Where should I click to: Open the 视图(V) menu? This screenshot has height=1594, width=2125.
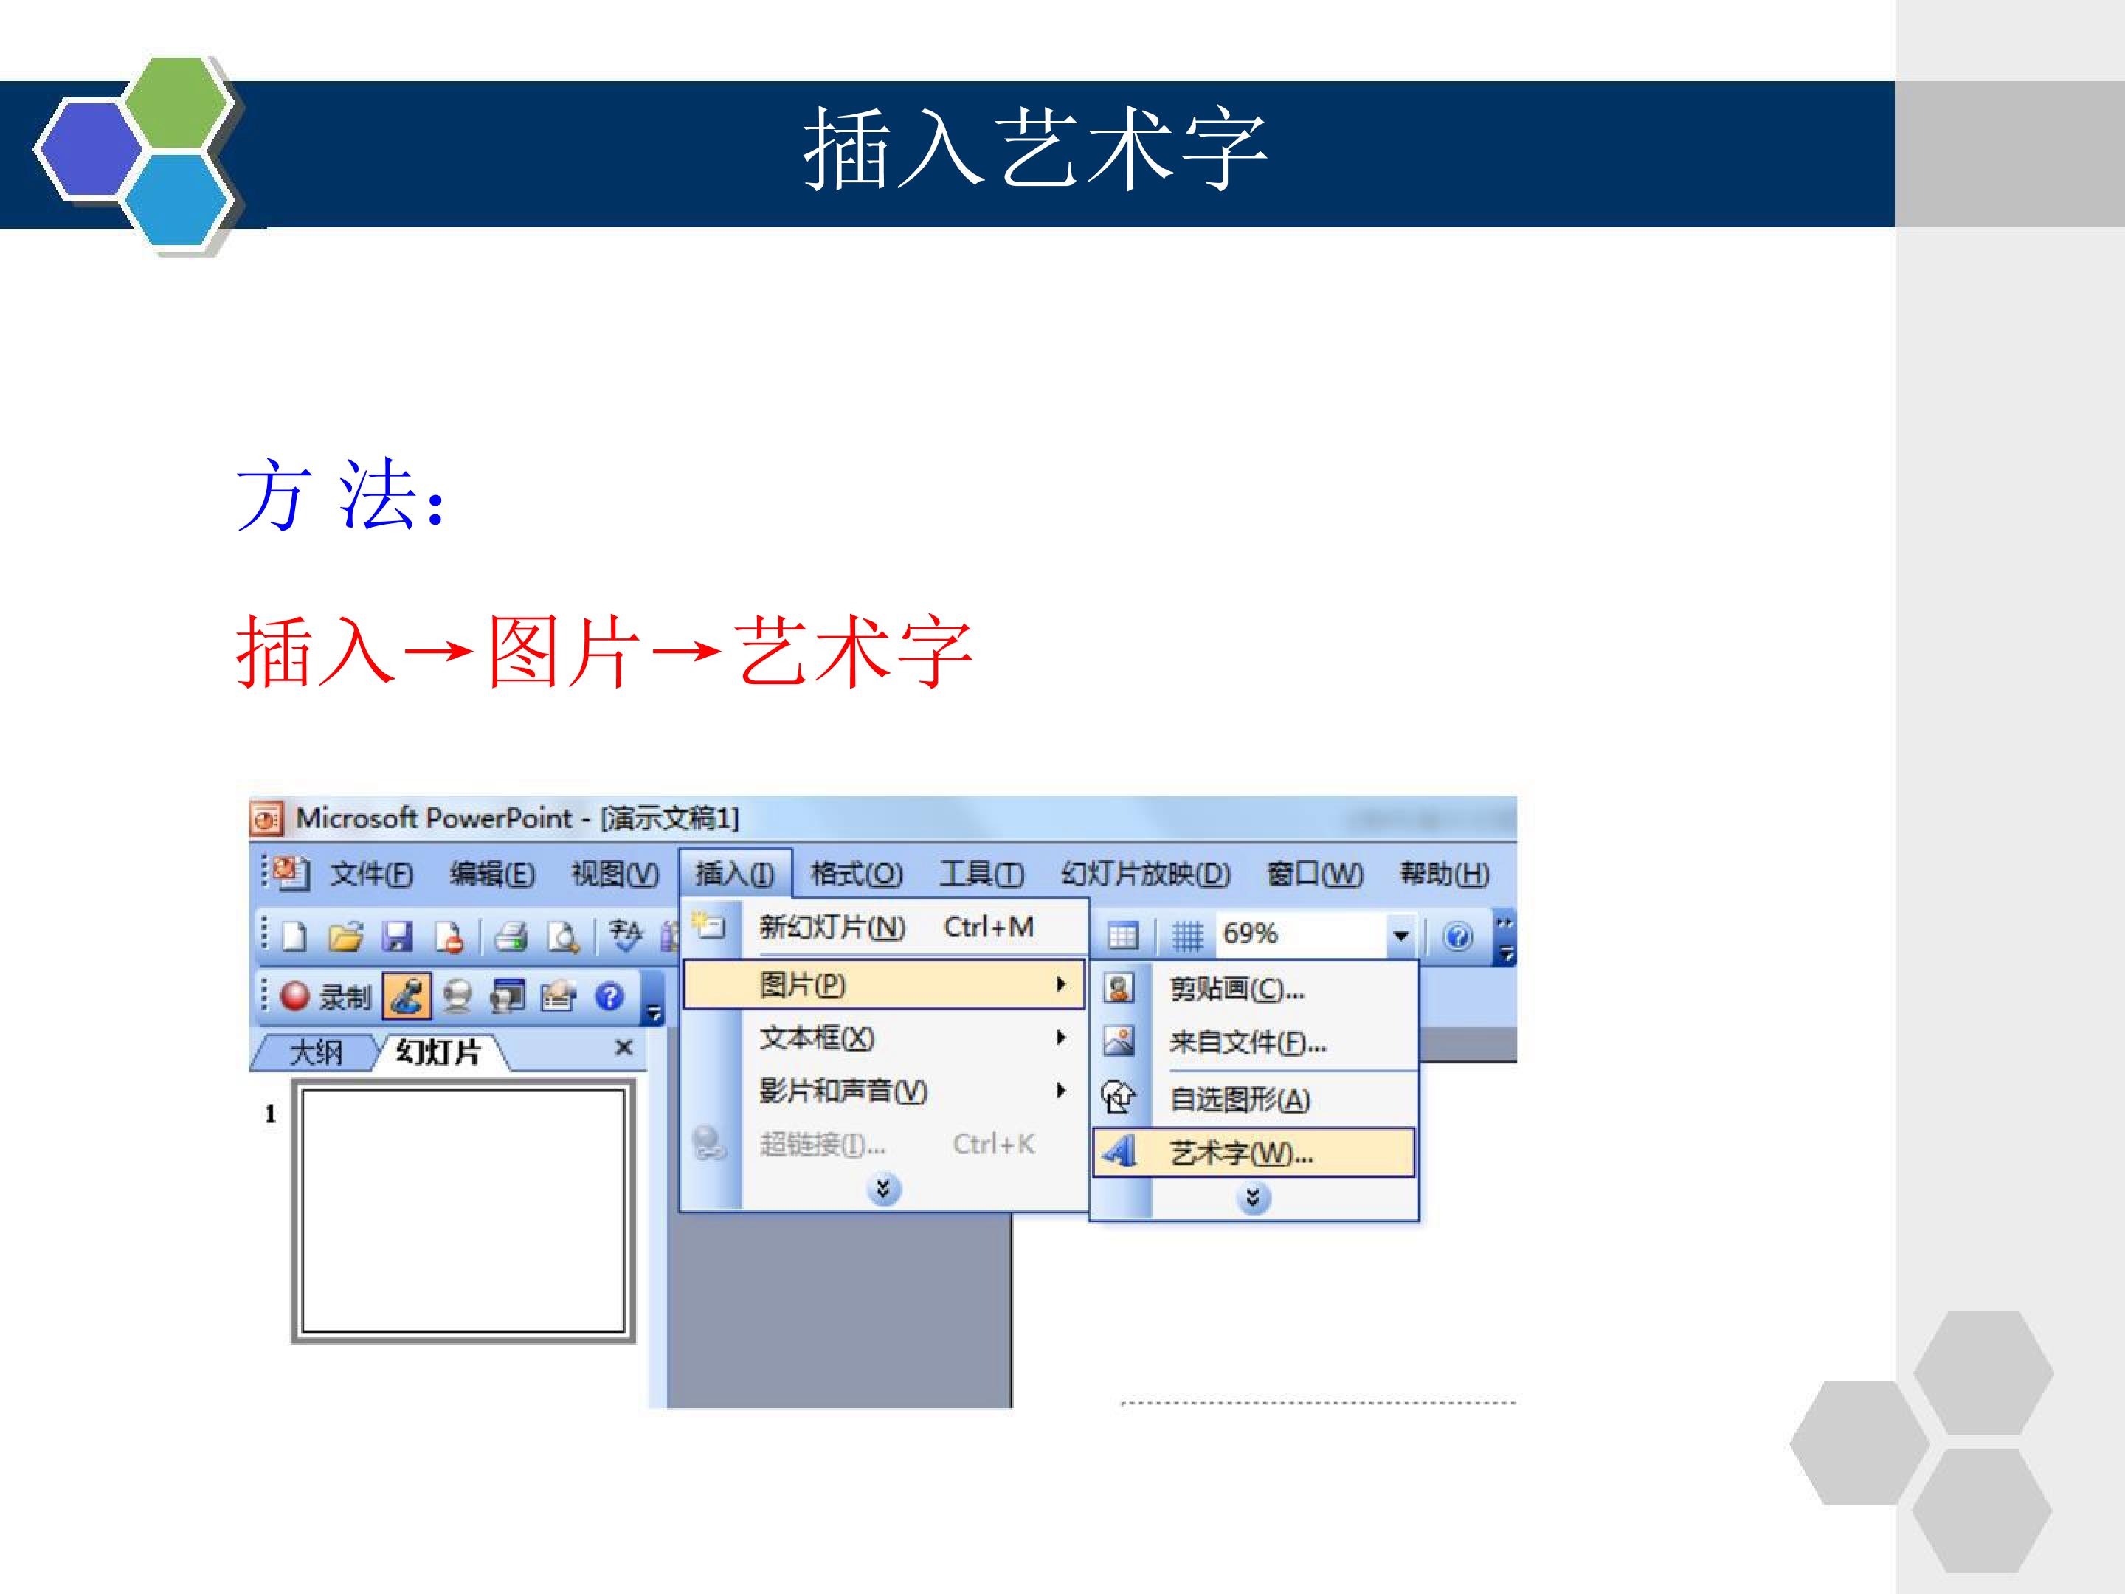click(x=615, y=874)
